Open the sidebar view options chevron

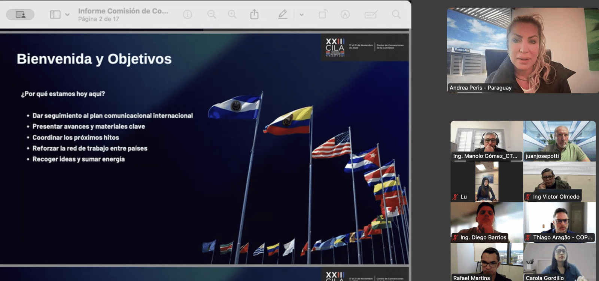[67, 15]
